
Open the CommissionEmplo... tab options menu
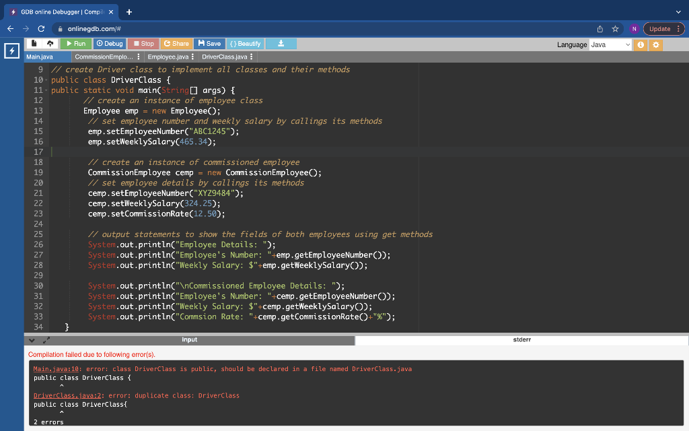pos(139,57)
